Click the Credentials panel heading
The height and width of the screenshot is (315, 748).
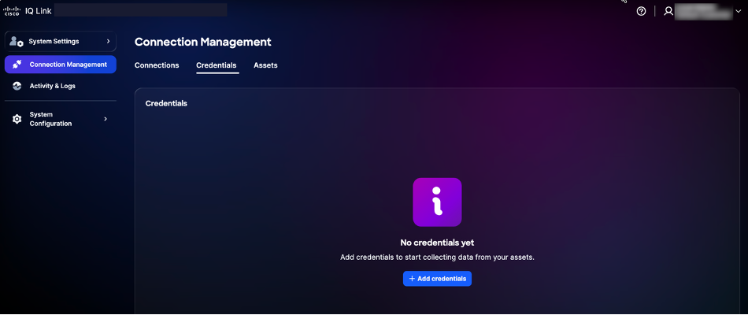166,104
